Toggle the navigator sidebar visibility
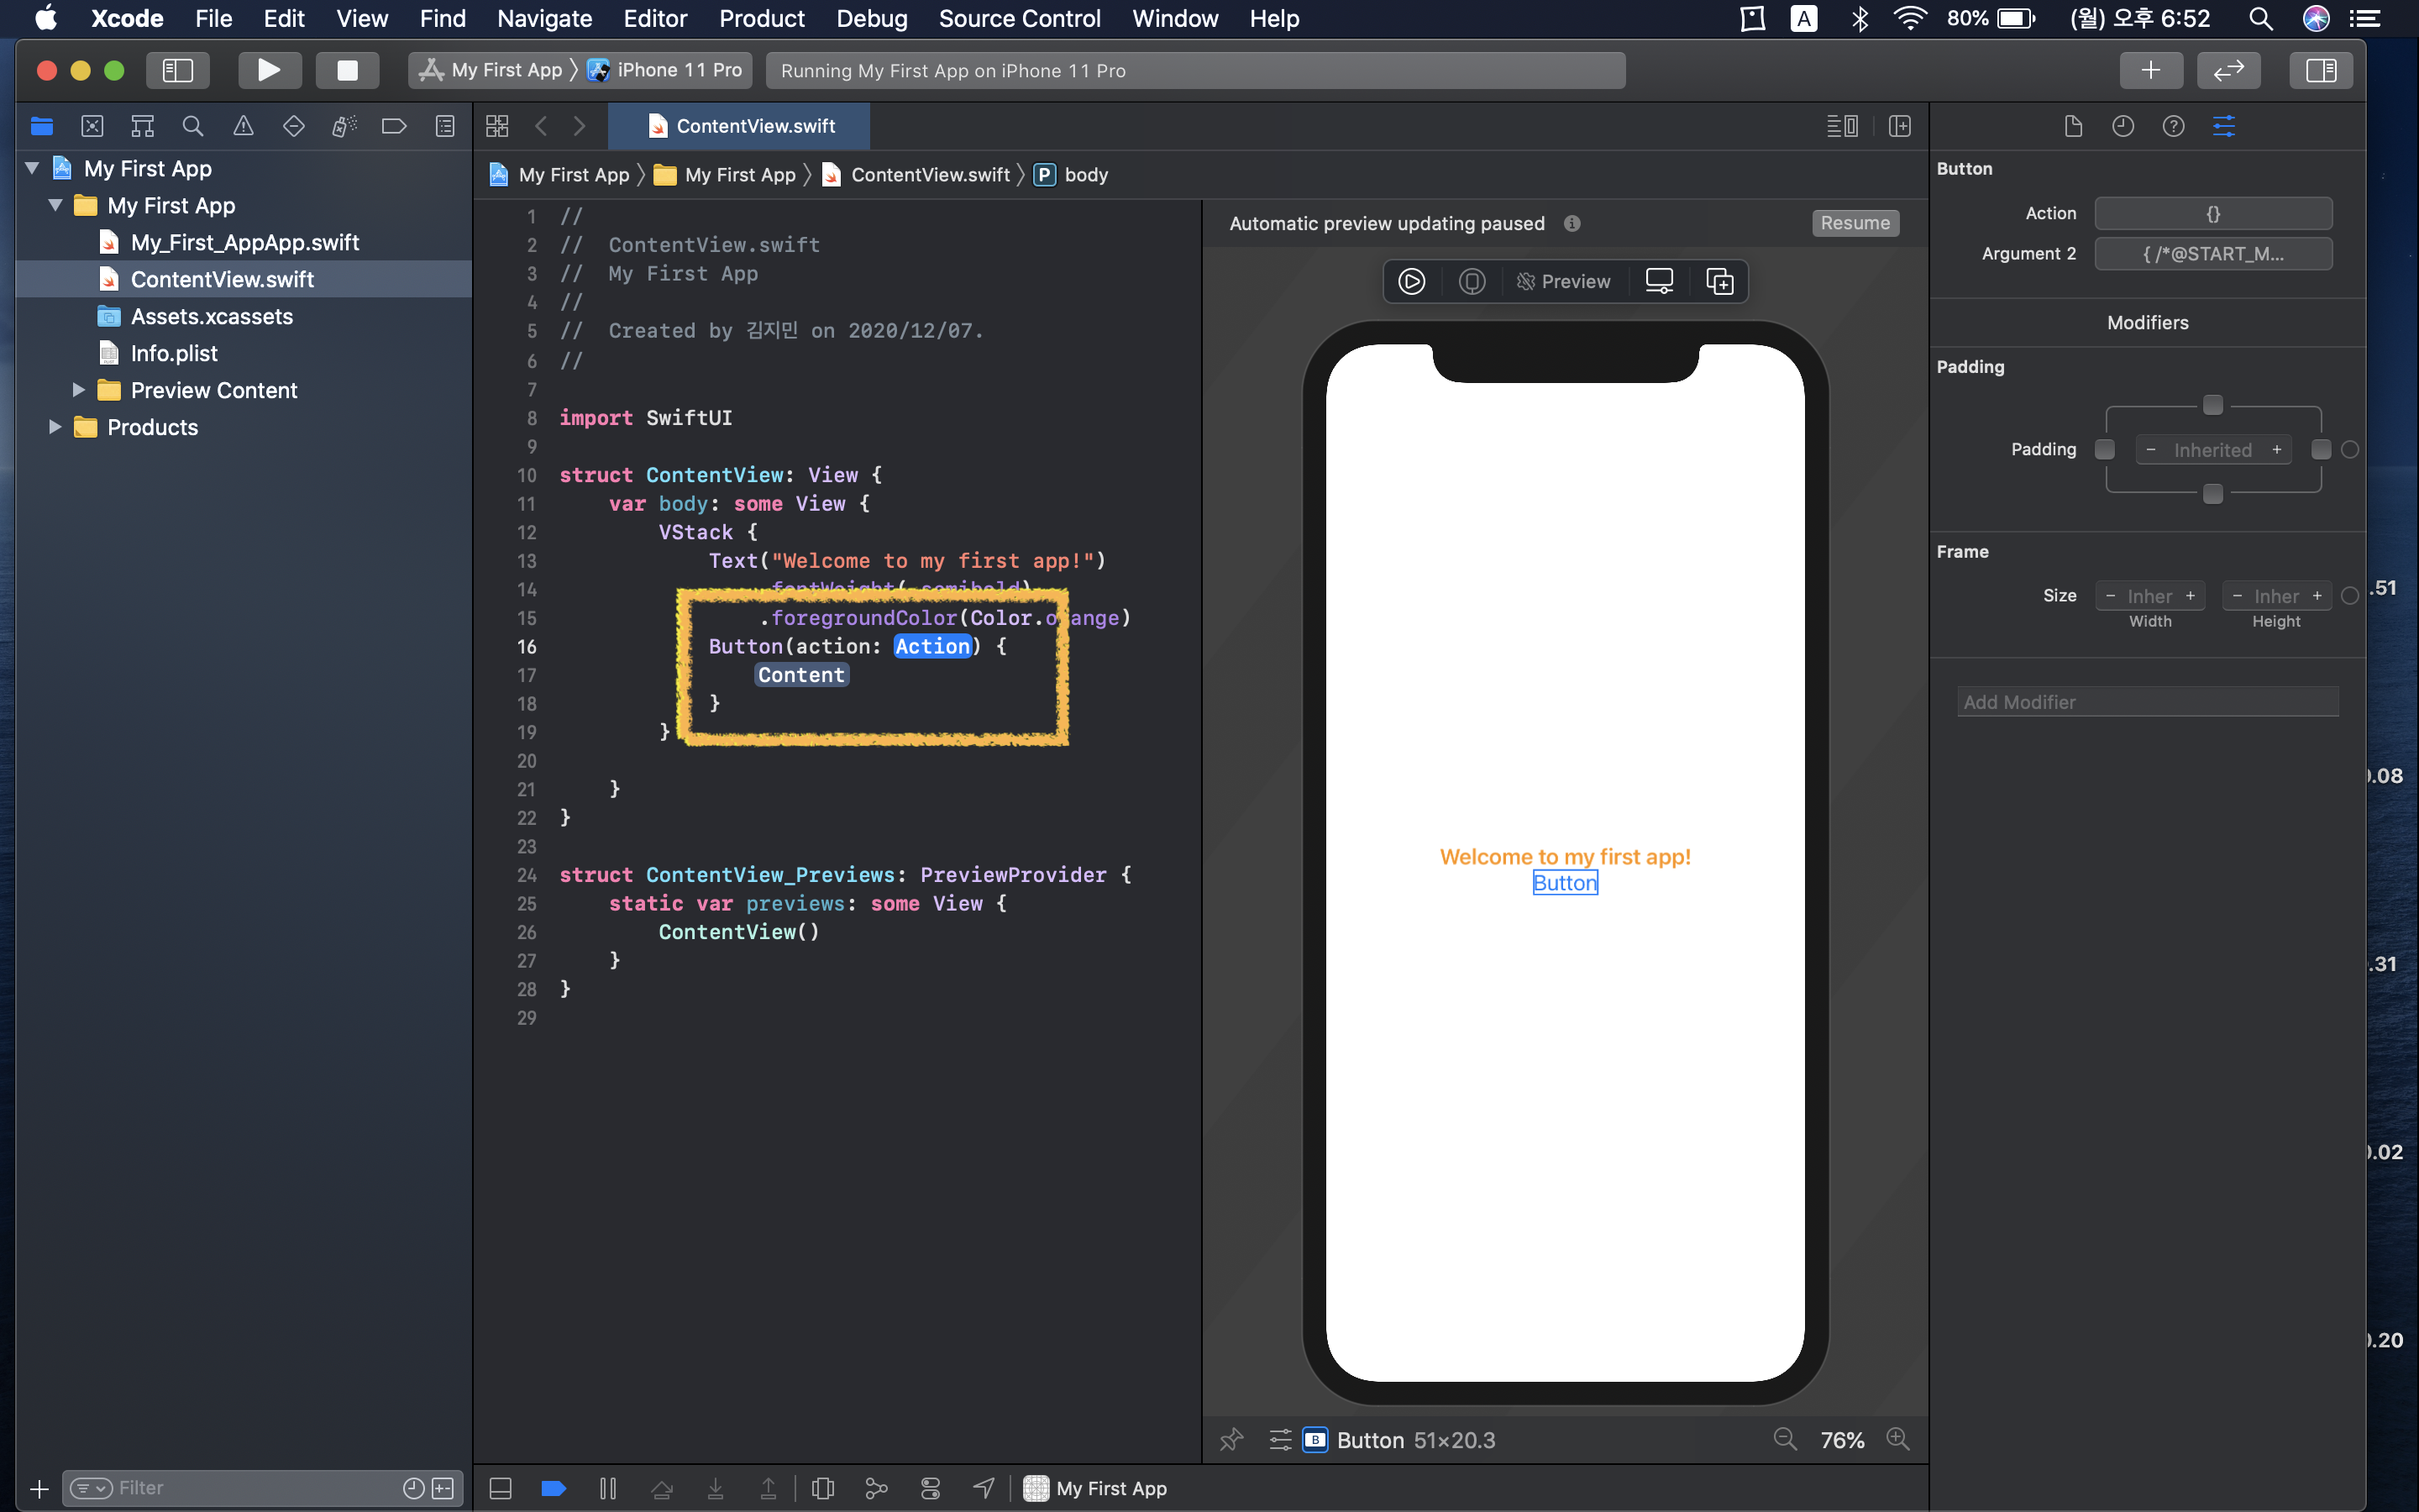This screenshot has height=1512, width=2419. click(x=177, y=70)
